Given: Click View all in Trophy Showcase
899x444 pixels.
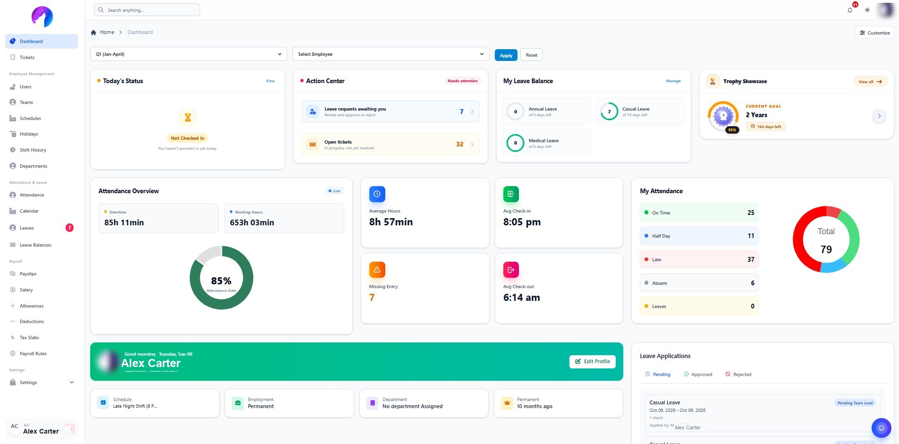Looking at the screenshot, I should (871, 82).
